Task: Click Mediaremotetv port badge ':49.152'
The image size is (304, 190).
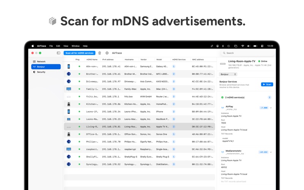Action: coord(263,152)
